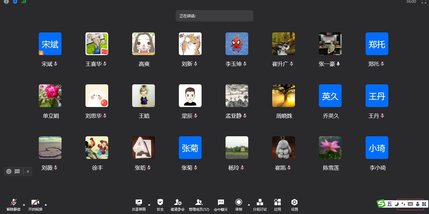Turn on video (开启视频)
429x214 pixels.
point(35,202)
